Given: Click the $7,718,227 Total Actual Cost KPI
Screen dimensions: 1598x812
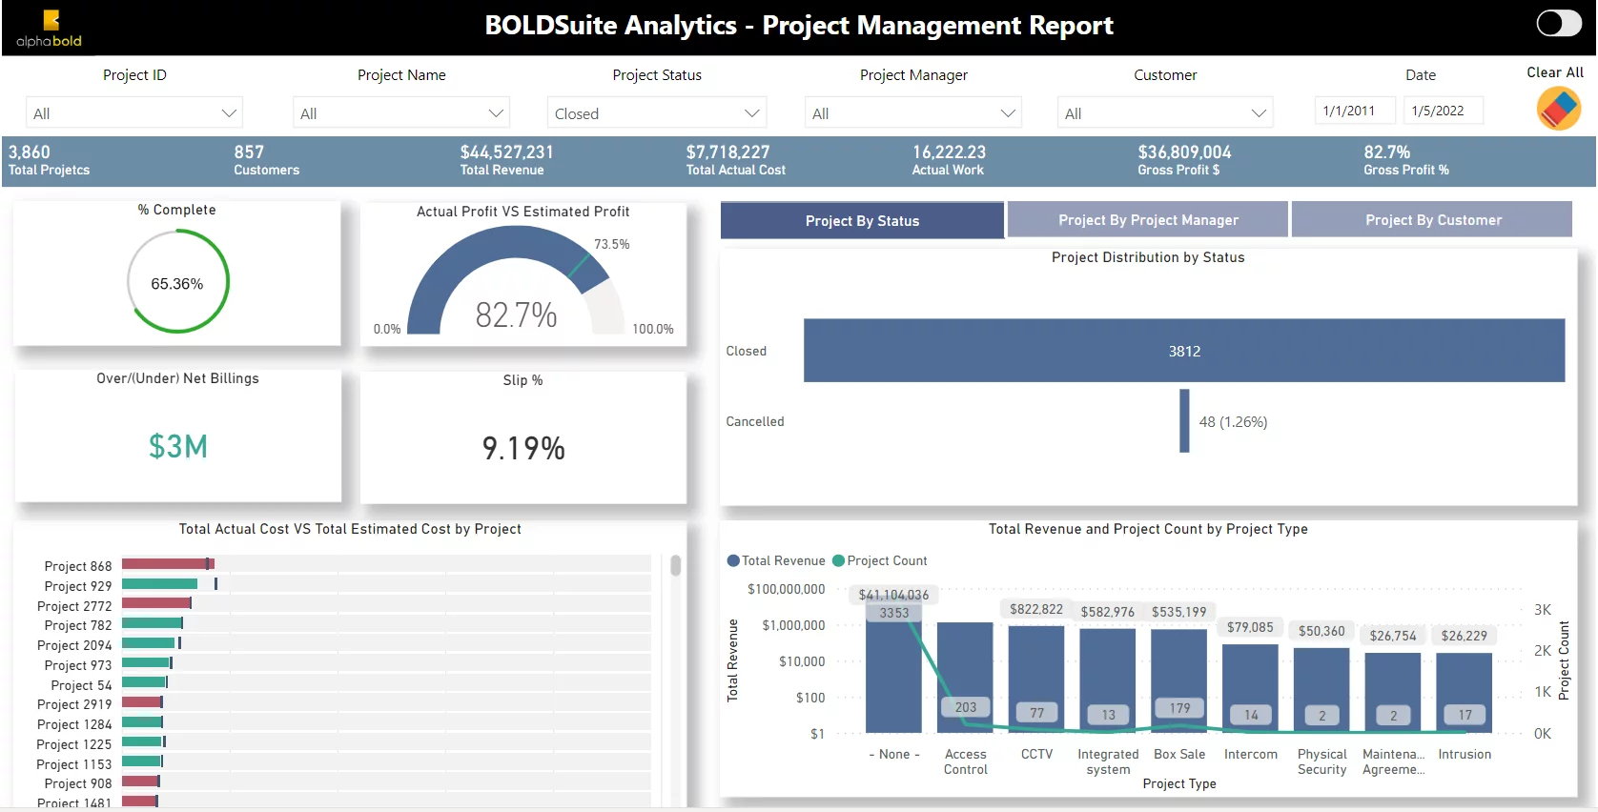Looking at the screenshot, I should 736,159.
